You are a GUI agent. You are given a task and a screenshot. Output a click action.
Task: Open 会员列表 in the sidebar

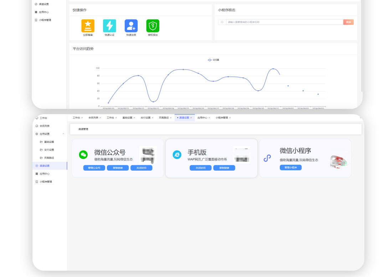[45, 126]
